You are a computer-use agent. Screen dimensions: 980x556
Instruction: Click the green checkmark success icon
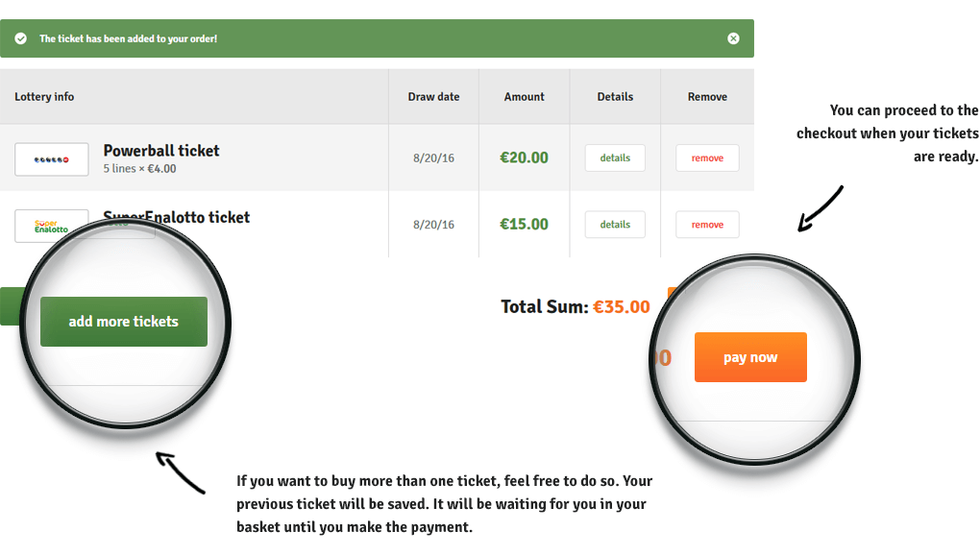(x=20, y=38)
